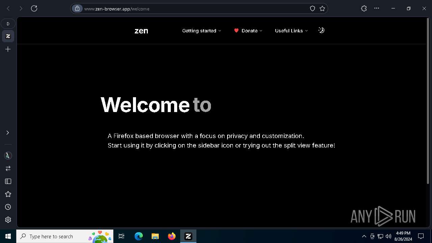Open volume control in tray
This screenshot has width=432, height=243.
(388, 236)
